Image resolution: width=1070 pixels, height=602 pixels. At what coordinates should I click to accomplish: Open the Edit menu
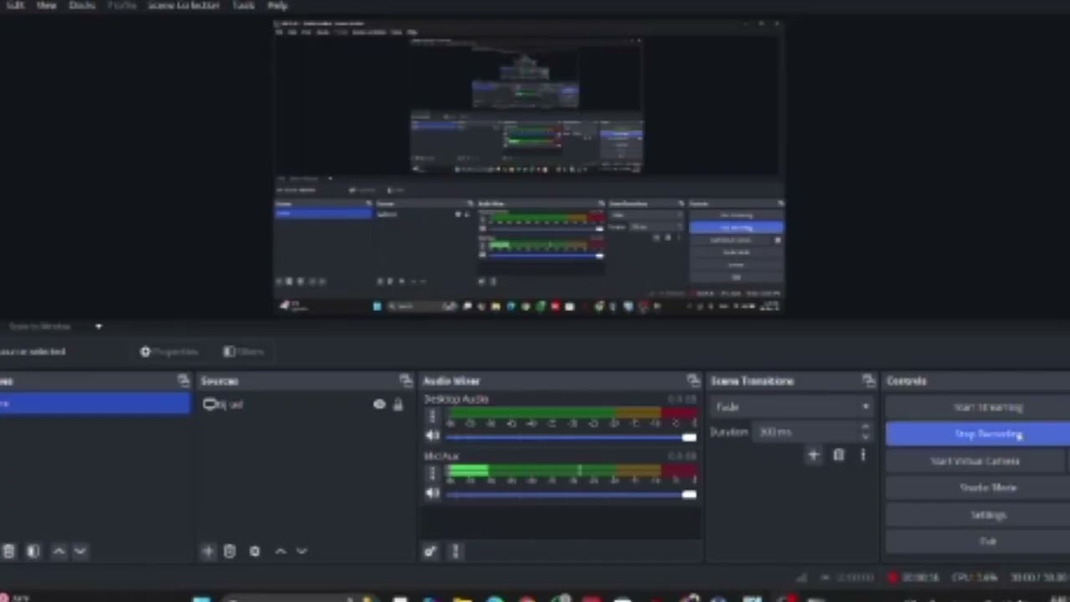click(15, 5)
